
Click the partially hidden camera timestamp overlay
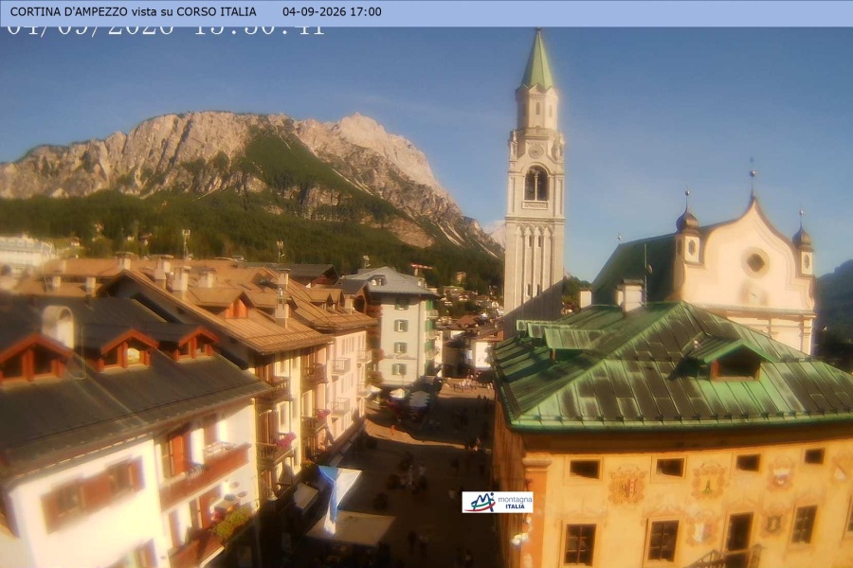pyautogui.click(x=165, y=31)
